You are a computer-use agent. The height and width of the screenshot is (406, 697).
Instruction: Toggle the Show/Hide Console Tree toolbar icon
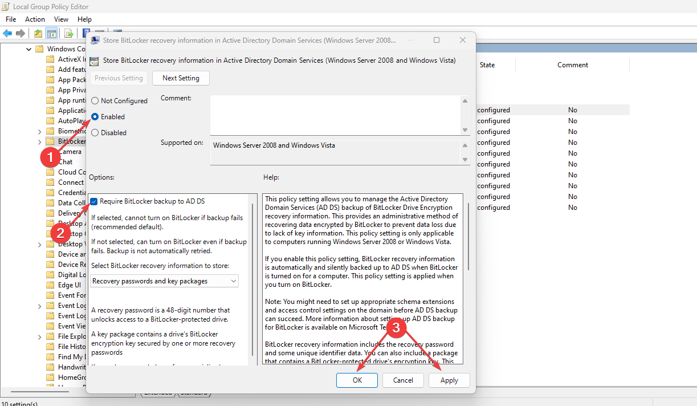click(x=51, y=33)
